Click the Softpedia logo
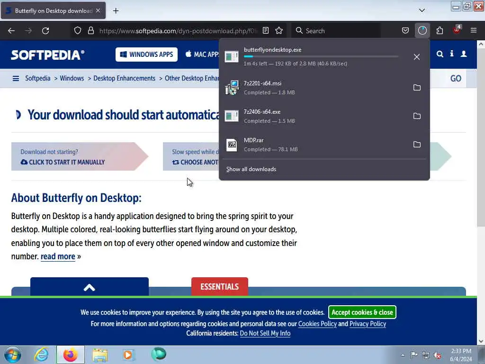Viewport: 485px width, 364px height. click(48, 55)
